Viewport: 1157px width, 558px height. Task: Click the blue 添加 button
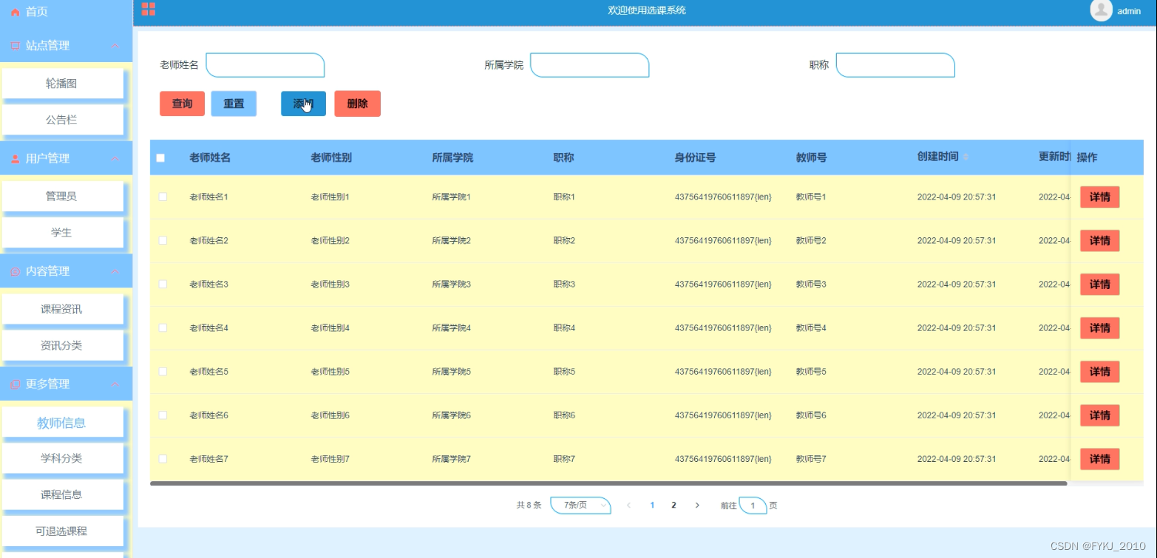coord(303,103)
